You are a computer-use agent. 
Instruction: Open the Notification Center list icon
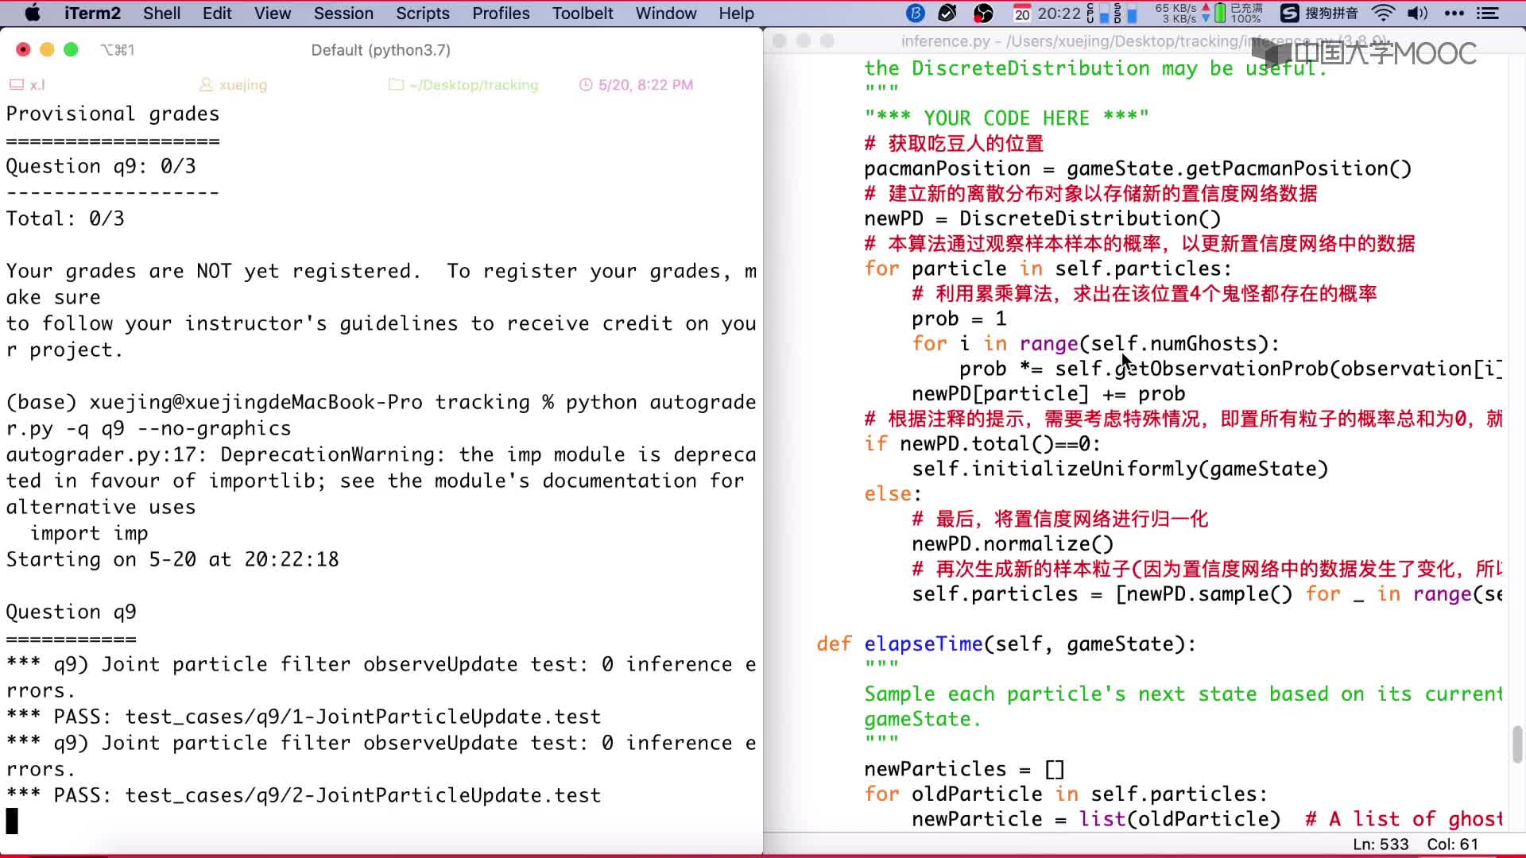(1488, 13)
